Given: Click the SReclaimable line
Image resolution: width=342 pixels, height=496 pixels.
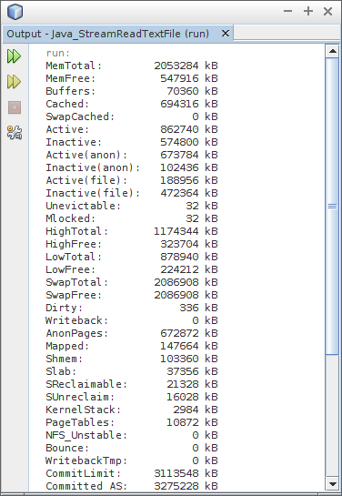Looking at the screenshot, I should click(x=132, y=384).
